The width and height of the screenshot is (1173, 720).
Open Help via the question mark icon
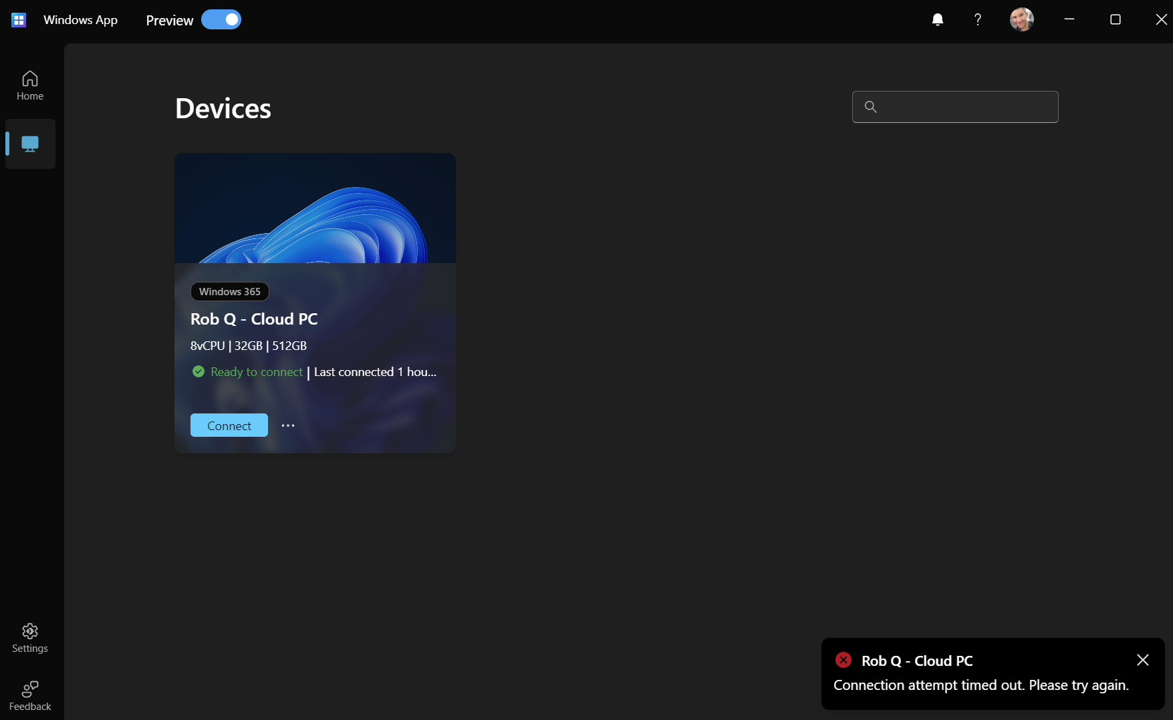point(977,19)
